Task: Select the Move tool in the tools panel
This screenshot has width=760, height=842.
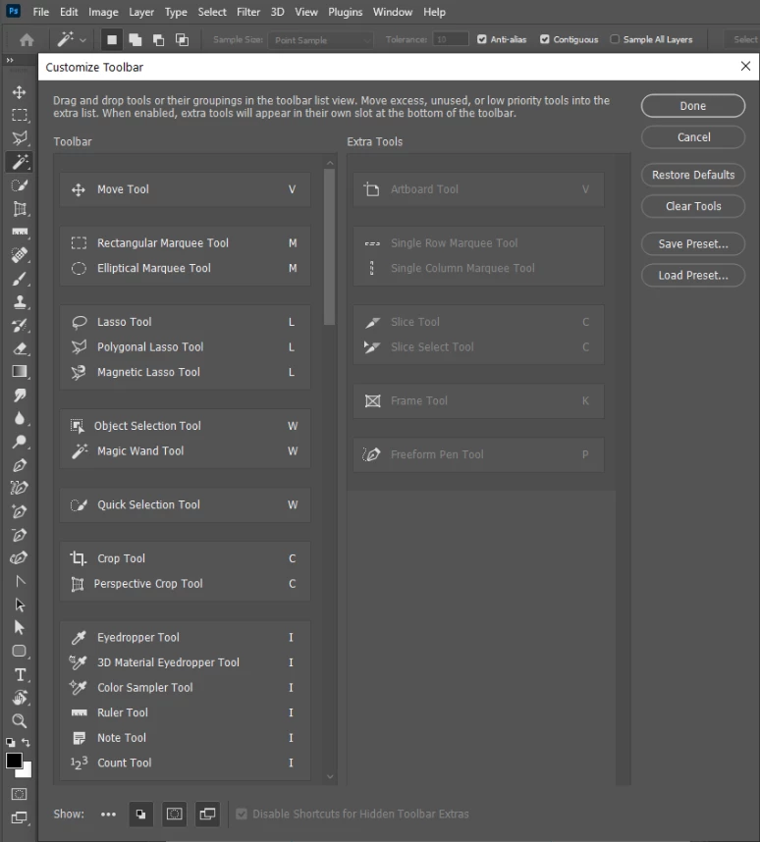Action: (20, 92)
